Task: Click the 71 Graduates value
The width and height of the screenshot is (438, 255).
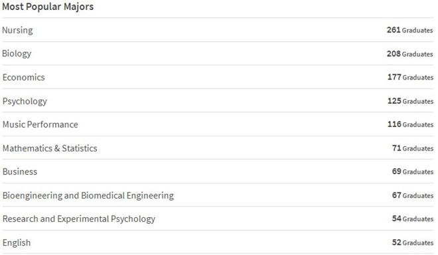Action: (x=413, y=148)
